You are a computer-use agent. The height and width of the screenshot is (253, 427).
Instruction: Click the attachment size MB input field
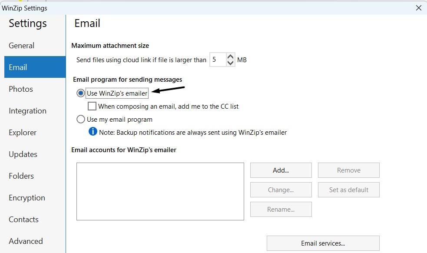click(x=217, y=60)
